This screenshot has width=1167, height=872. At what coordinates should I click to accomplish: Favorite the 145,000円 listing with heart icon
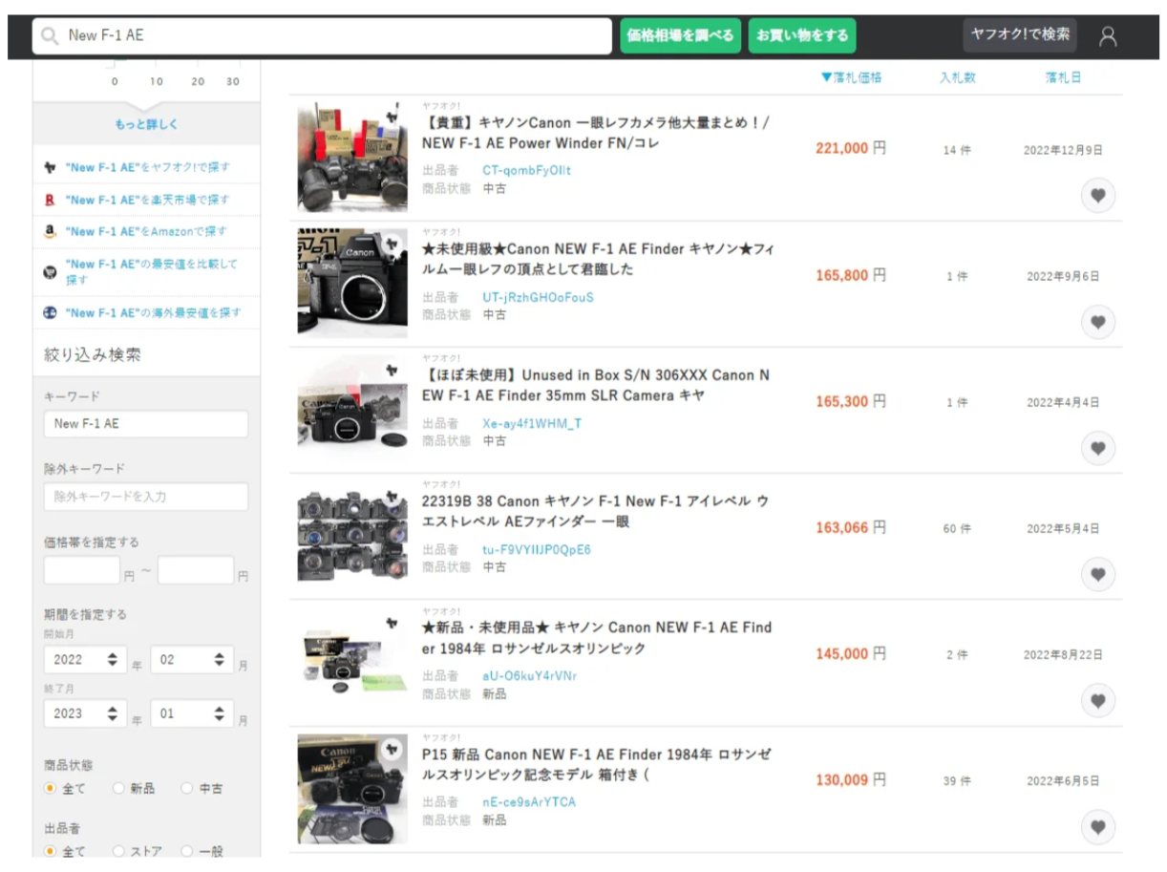click(x=1098, y=700)
